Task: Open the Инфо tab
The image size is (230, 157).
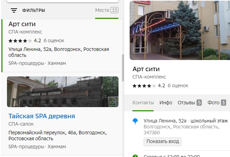Action: [x=166, y=103]
